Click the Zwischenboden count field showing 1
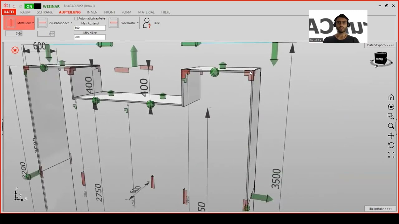This screenshot has height=224, width=399. pos(44,34)
